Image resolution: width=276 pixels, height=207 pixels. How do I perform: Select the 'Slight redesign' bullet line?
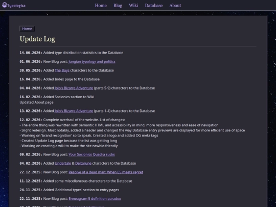pyautogui.click(x=132, y=130)
